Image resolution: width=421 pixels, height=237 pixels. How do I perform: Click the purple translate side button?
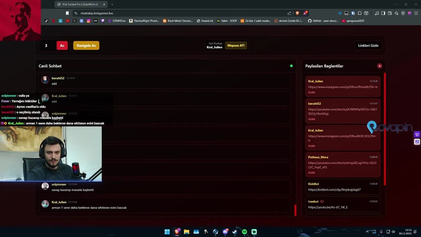point(417,142)
